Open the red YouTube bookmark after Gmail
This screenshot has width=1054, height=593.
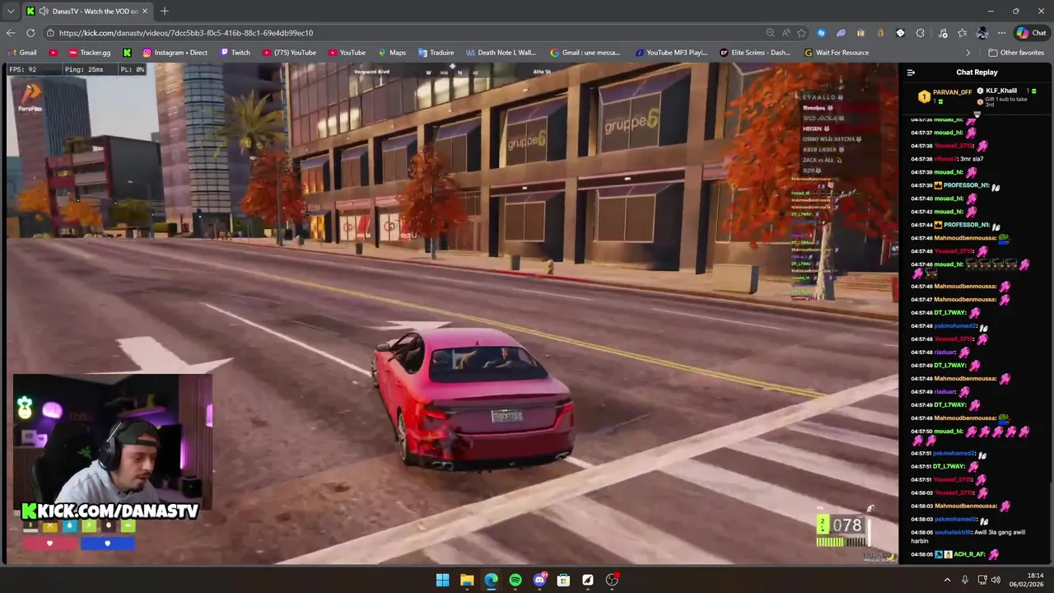(x=54, y=53)
